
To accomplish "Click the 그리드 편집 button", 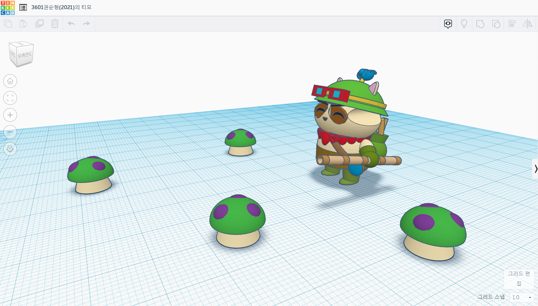I will tap(519, 278).
